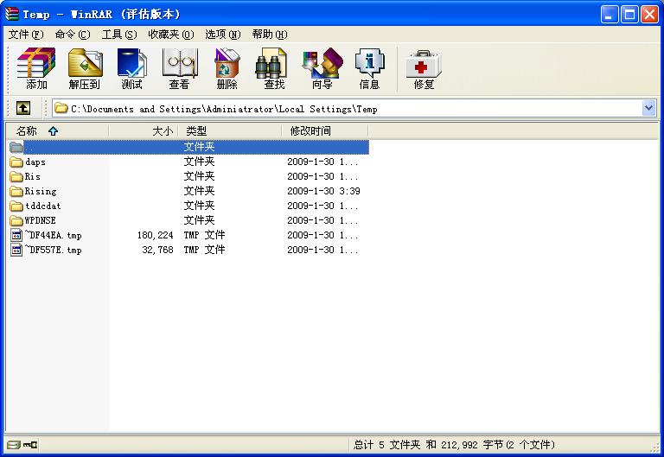Image resolution: width=664 pixels, height=457 pixels.
Task: Click size value 180,224
Action: pyautogui.click(x=155, y=235)
